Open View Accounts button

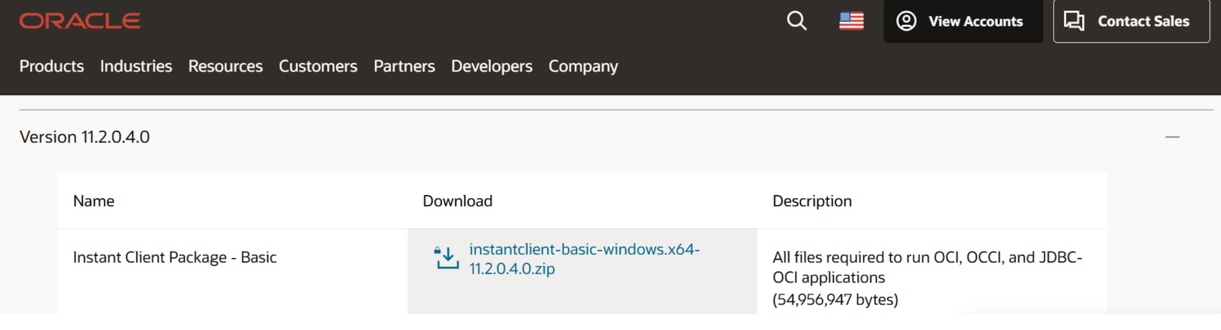[x=963, y=21]
